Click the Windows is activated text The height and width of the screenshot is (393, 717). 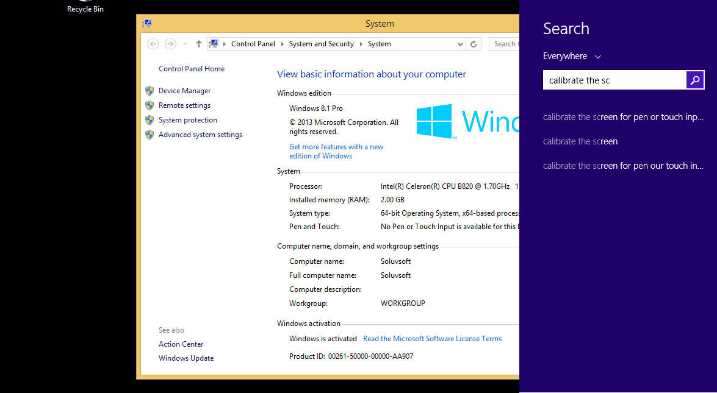tap(323, 339)
